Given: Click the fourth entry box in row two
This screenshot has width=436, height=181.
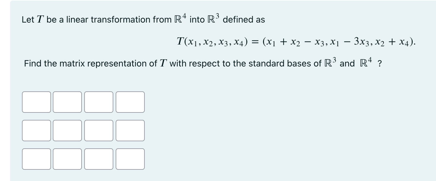Looking at the screenshot, I should [x=130, y=131].
